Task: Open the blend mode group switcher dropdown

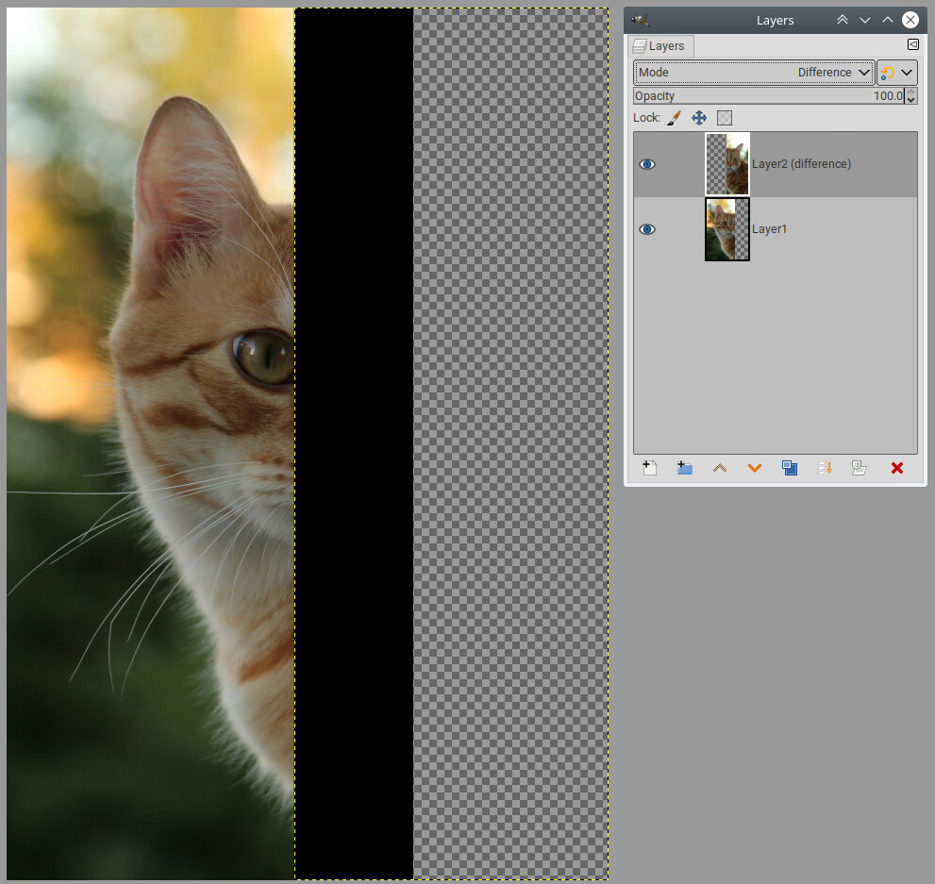Action: 896,73
